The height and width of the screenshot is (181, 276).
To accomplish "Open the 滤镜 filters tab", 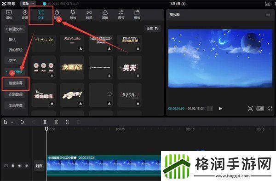I will pyautogui.click(x=105, y=15).
